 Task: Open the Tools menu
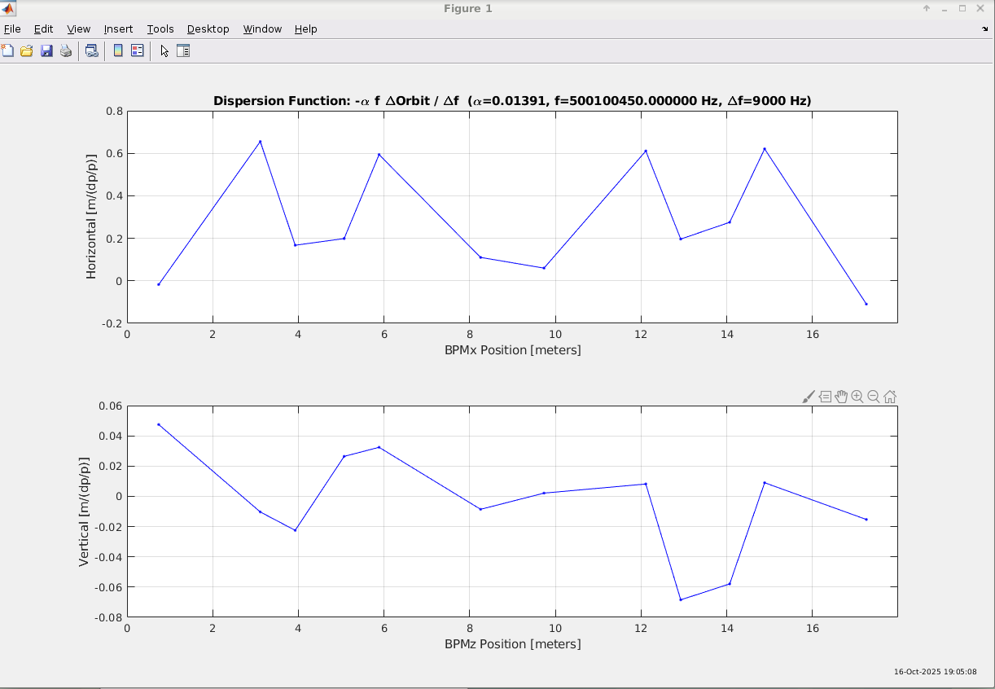160,29
